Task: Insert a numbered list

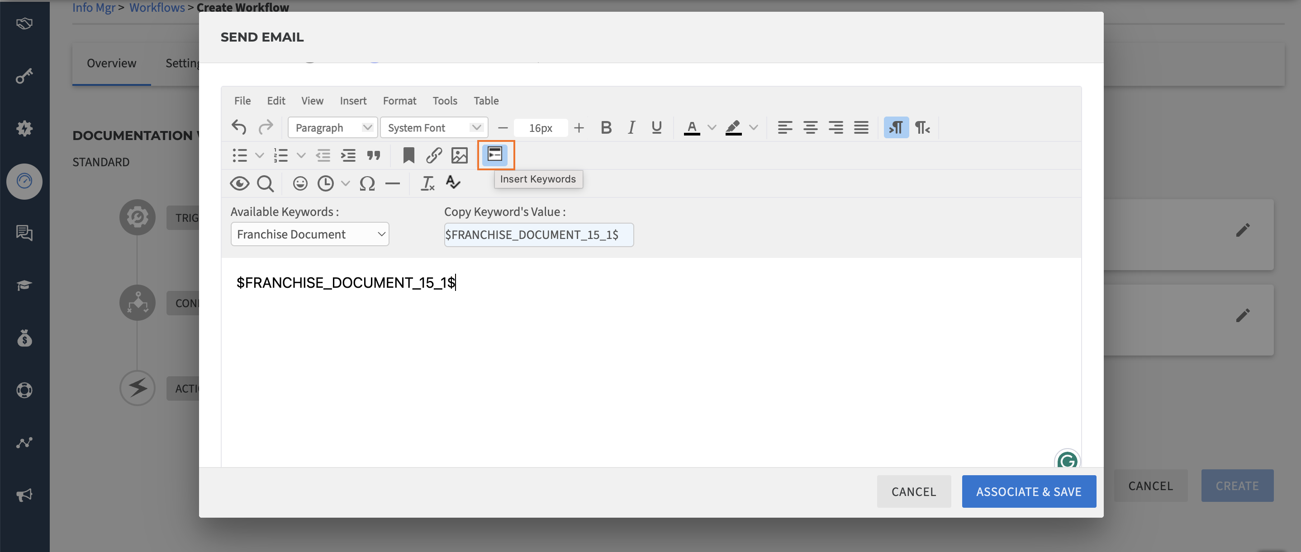Action: [x=281, y=155]
